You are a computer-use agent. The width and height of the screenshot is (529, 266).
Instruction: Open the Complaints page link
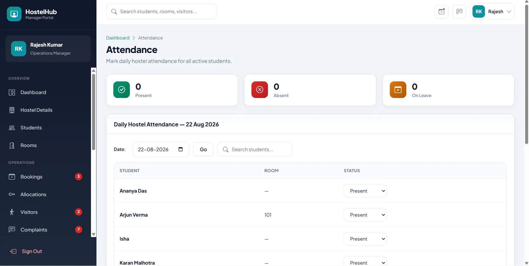pos(45,230)
